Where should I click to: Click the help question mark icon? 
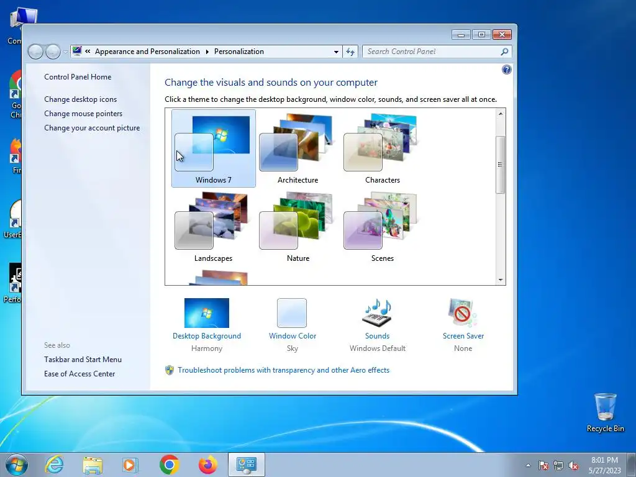tap(507, 70)
